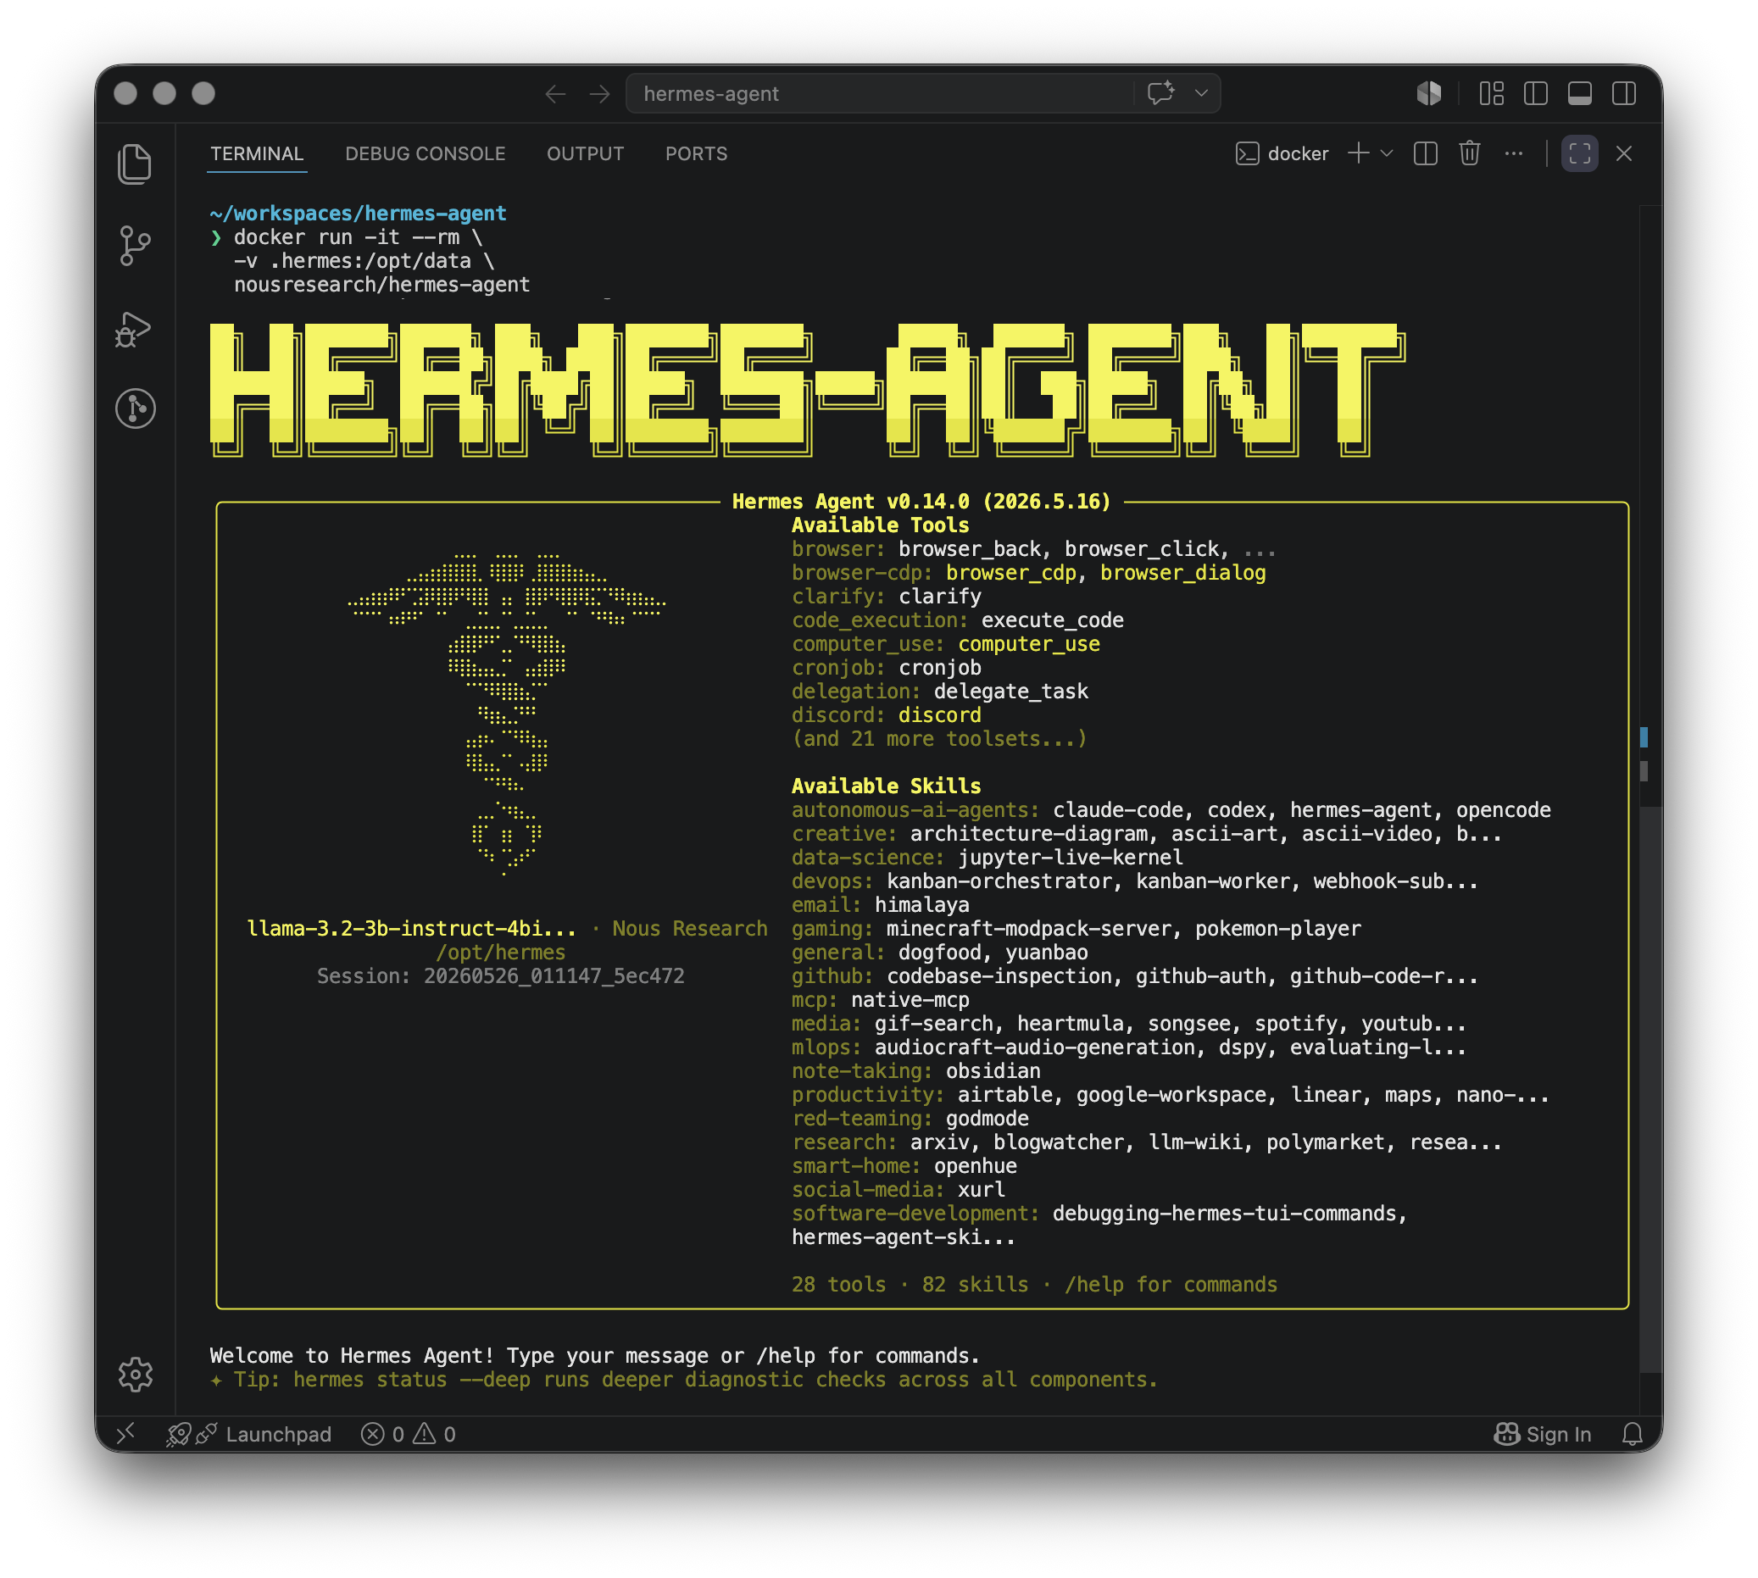
Task: Click the 'llama-3.2-3b-instruct-4bi...' model name
Action: point(411,929)
